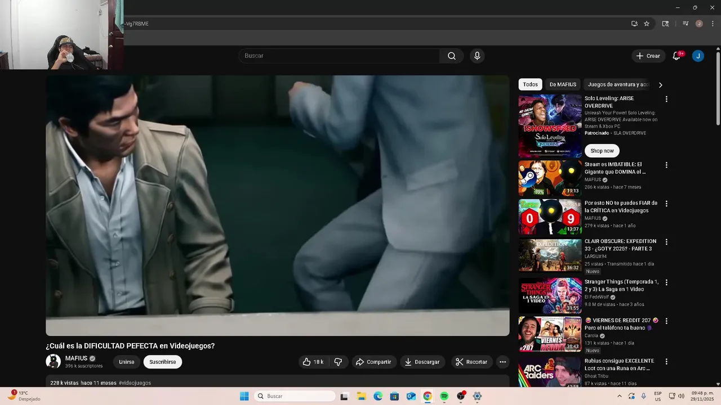Show more filter chips with right arrow
The height and width of the screenshot is (405, 721).
(x=660, y=85)
